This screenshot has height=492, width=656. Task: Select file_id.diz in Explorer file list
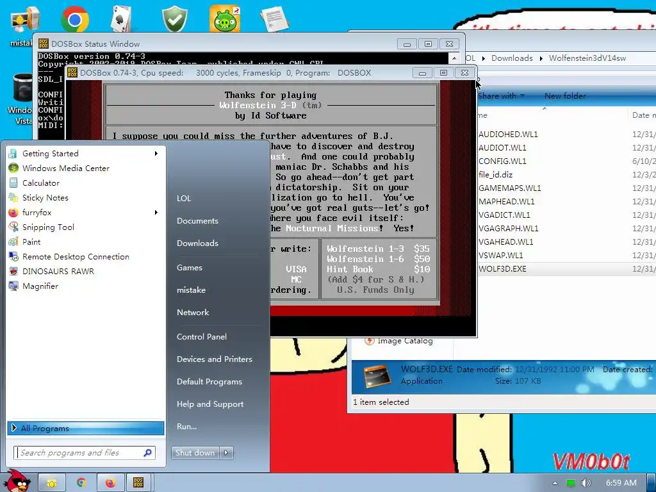click(x=495, y=174)
